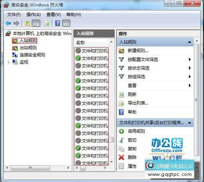Toggle the show/hide action pane toolbar icon
This screenshot has width=204, height=182.
pyautogui.click(x=67, y=23)
